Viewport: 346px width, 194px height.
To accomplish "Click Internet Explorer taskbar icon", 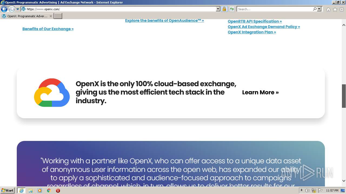I will (21, 190).
